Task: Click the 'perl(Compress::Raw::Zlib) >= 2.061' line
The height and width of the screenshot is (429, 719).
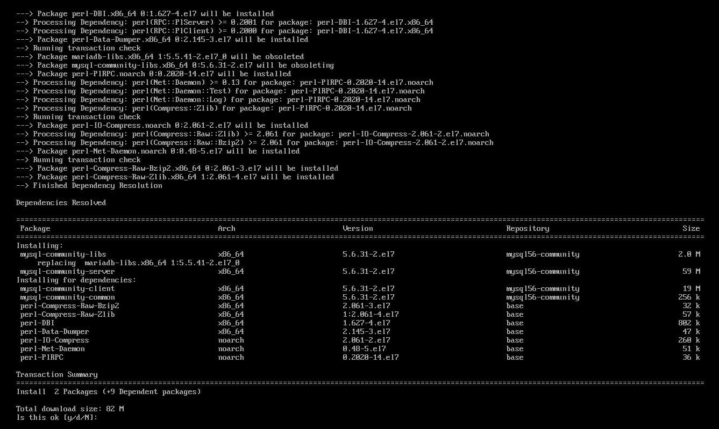Action: coord(253,134)
